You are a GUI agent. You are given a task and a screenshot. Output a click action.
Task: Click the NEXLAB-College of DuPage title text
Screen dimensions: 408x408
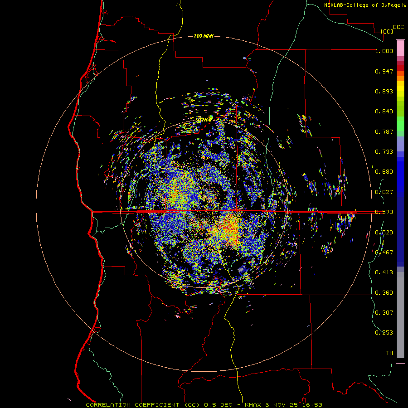pos(362,5)
